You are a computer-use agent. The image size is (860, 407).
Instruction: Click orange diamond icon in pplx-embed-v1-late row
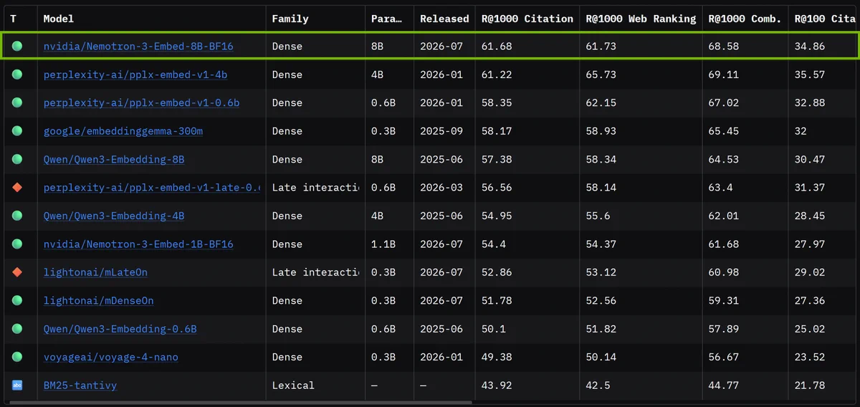point(17,188)
